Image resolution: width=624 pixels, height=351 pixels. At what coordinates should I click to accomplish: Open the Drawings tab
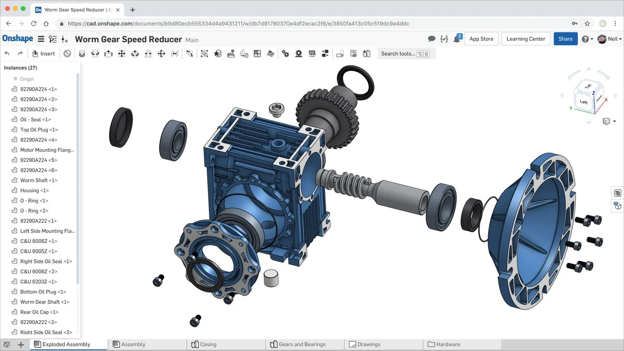[x=368, y=344]
